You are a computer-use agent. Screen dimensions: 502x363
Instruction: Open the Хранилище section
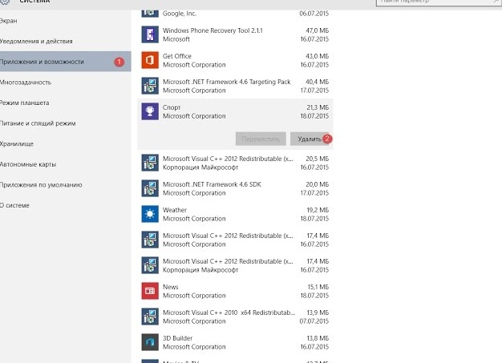[65, 143]
